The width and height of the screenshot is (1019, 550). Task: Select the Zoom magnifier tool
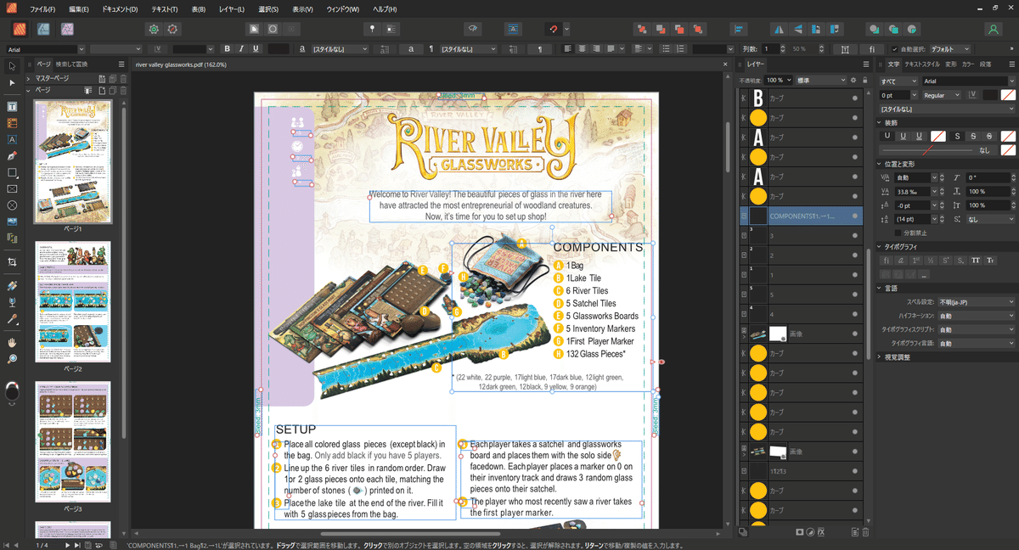click(x=12, y=359)
